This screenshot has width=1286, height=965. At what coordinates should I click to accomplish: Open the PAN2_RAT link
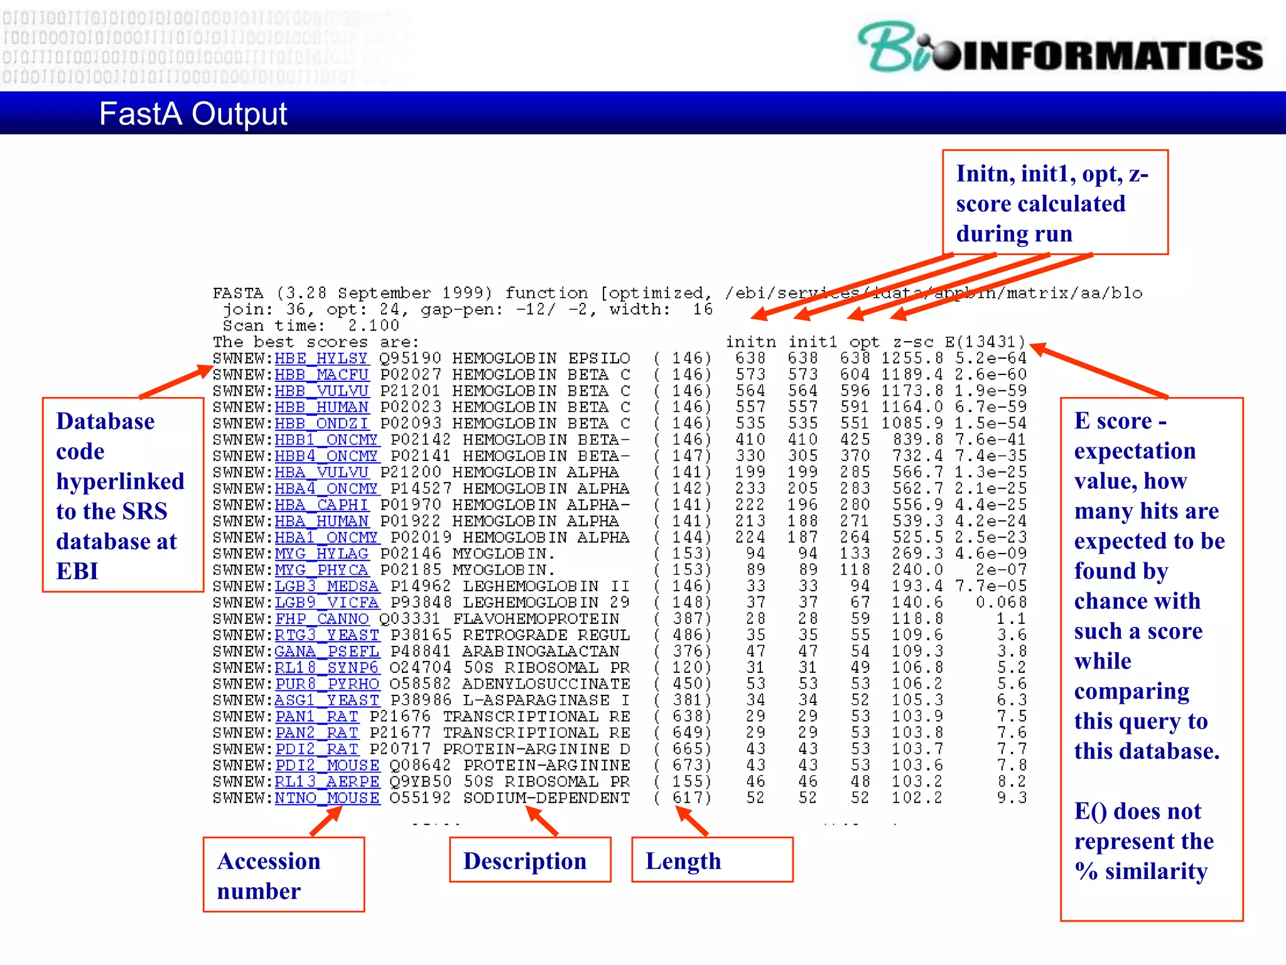tap(316, 734)
